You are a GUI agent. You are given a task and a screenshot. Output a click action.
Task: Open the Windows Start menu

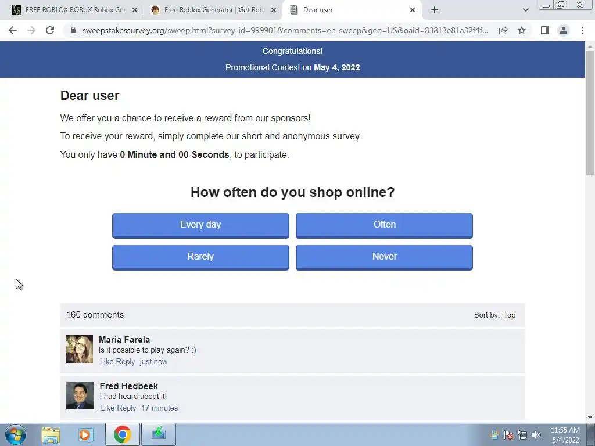coord(15,434)
